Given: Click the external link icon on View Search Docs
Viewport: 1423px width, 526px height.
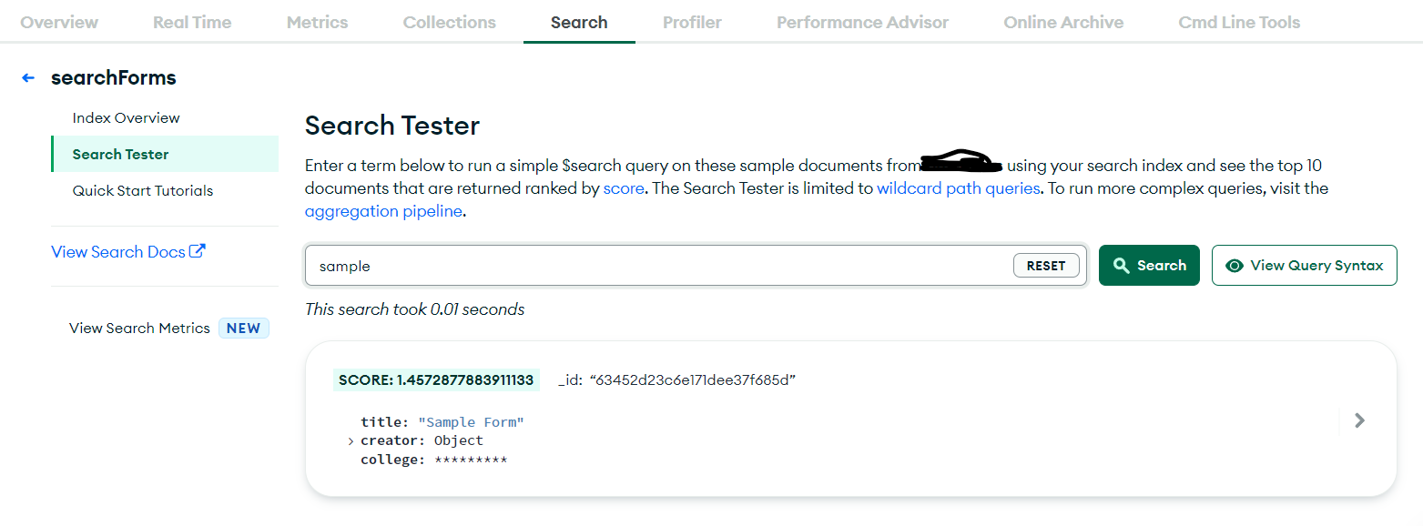Looking at the screenshot, I should click(x=198, y=250).
